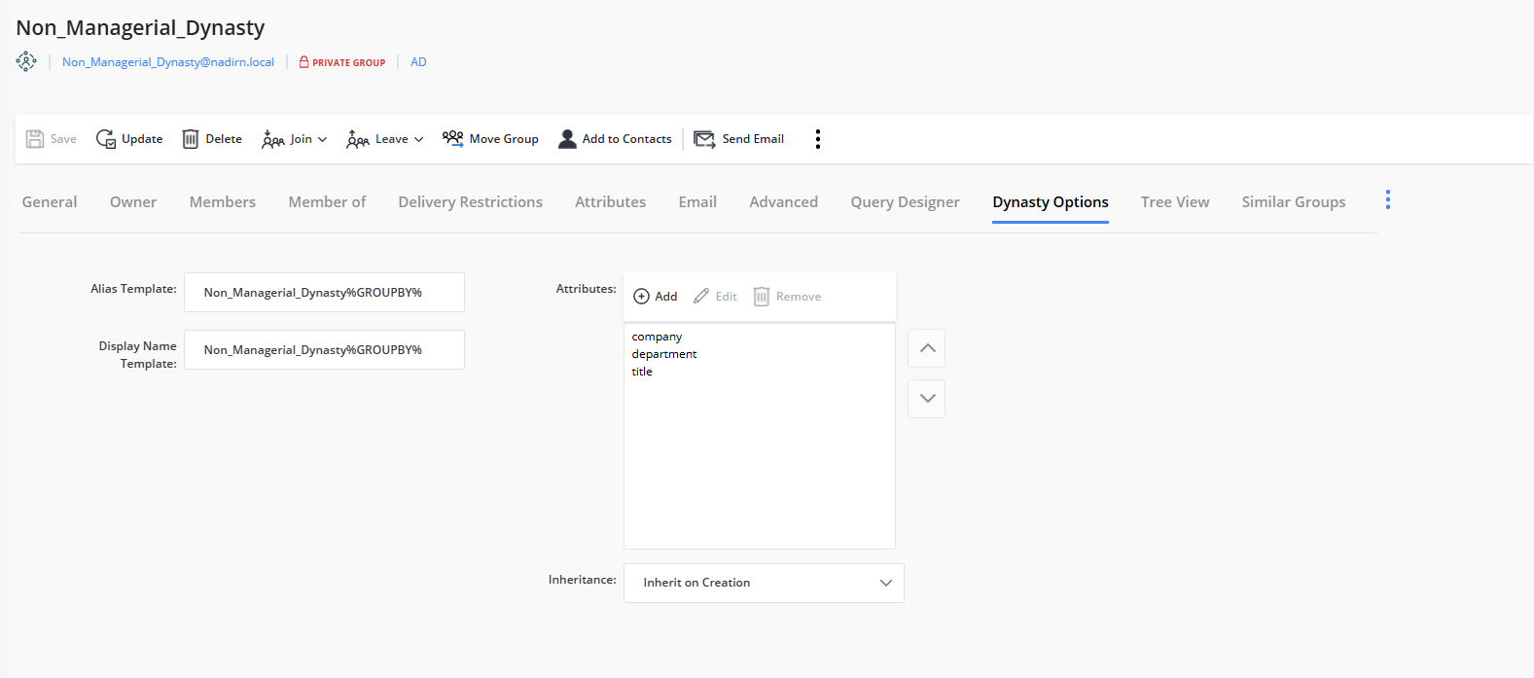Click the Alias Template input field
This screenshot has width=1534, height=678.
click(324, 293)
